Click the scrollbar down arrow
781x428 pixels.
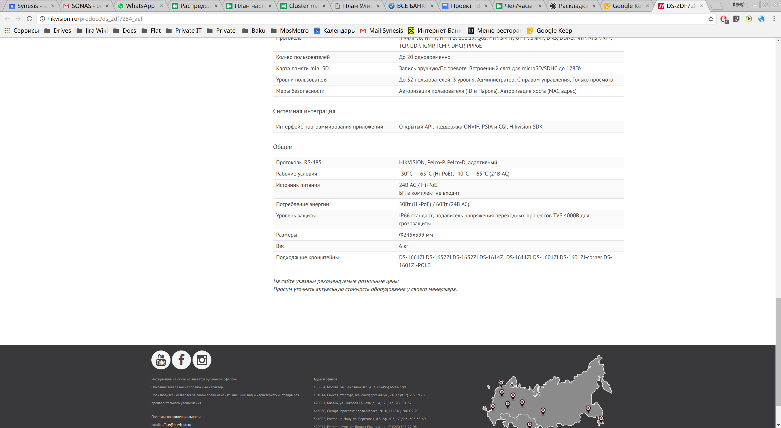point(778,425)
